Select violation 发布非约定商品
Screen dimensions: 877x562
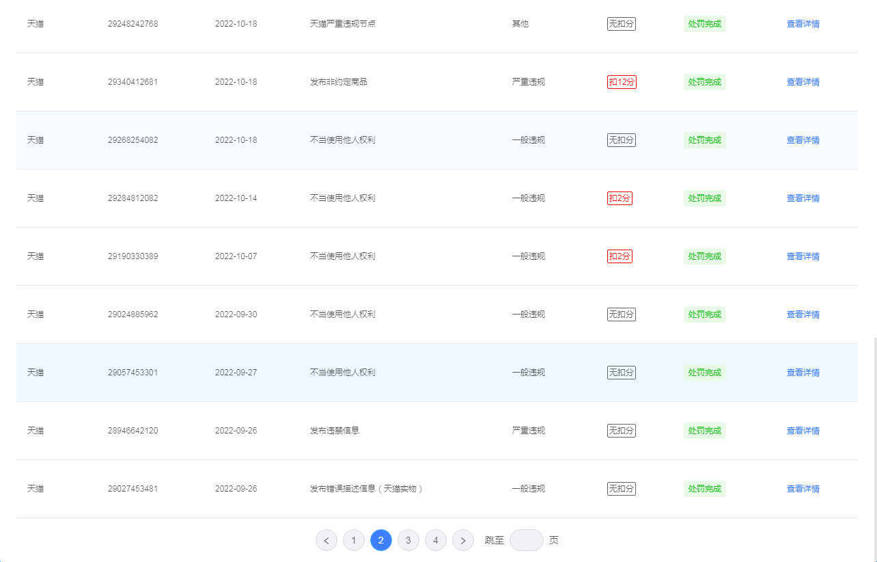[x=339, y=82]
